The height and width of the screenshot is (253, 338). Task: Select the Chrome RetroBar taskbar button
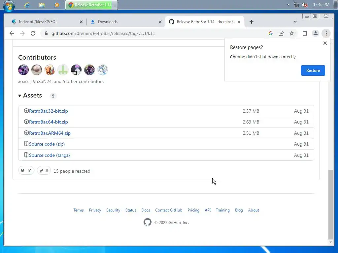(91, 5)
